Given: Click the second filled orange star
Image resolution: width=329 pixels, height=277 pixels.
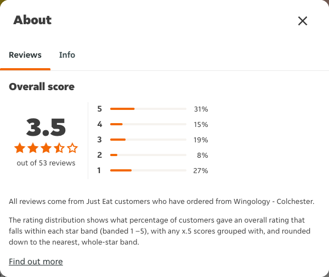Looking at the screenshot, I should (33, 148).
